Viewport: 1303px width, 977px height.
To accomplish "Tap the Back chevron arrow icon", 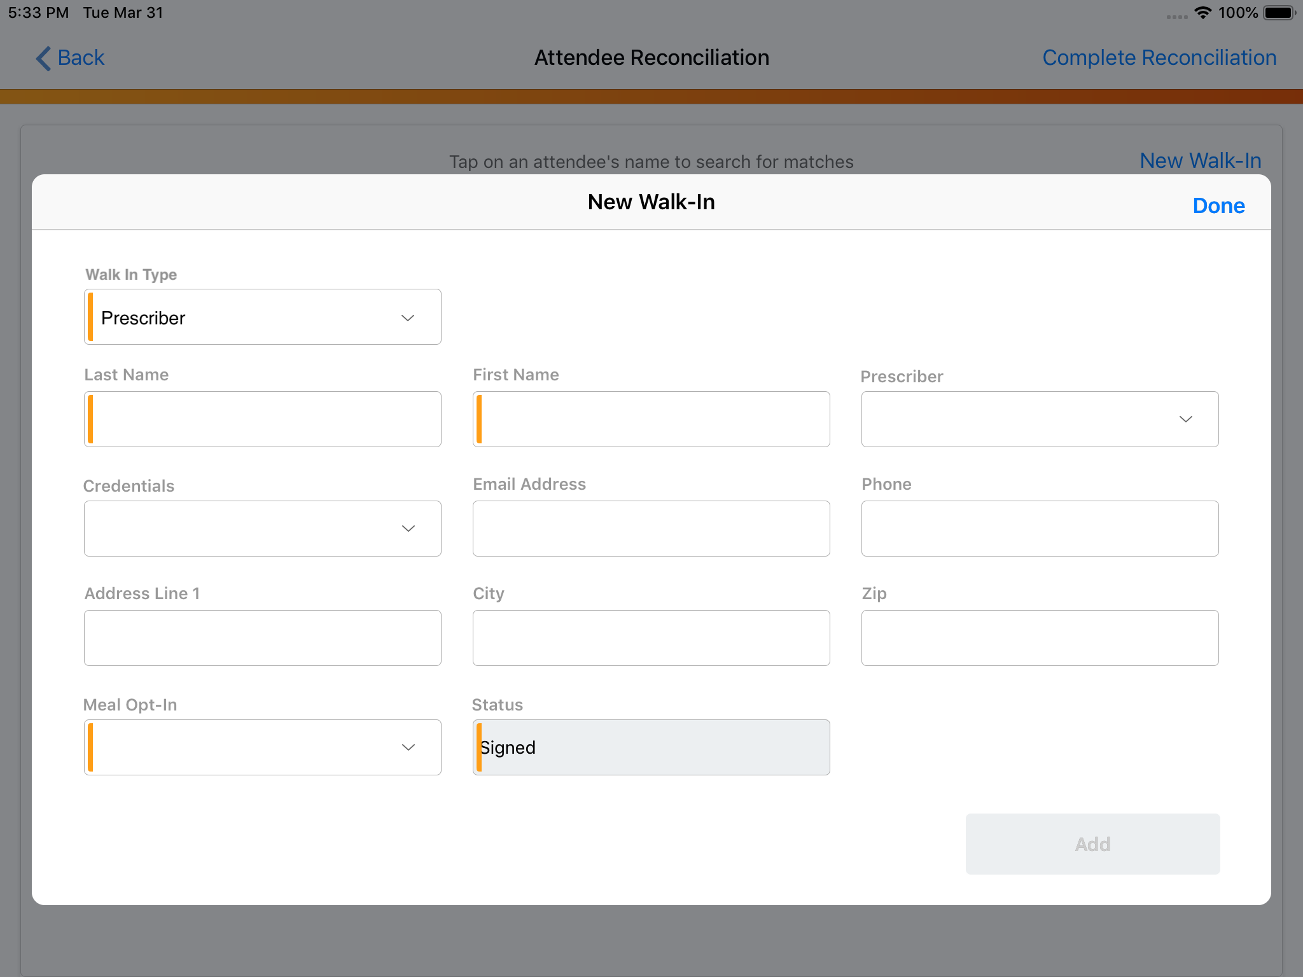I will pos(43,58).
